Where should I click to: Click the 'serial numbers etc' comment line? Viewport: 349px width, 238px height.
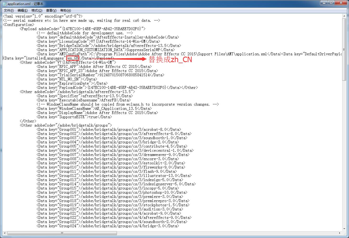click(81, 20)
